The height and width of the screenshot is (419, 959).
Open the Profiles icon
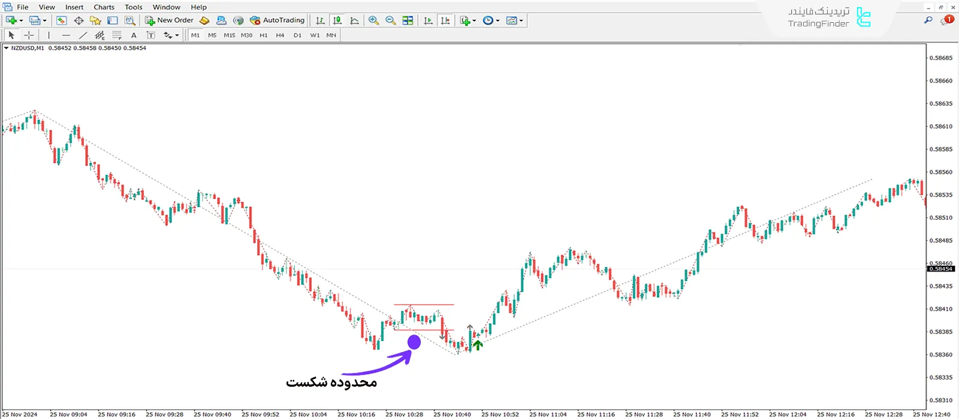35,20
